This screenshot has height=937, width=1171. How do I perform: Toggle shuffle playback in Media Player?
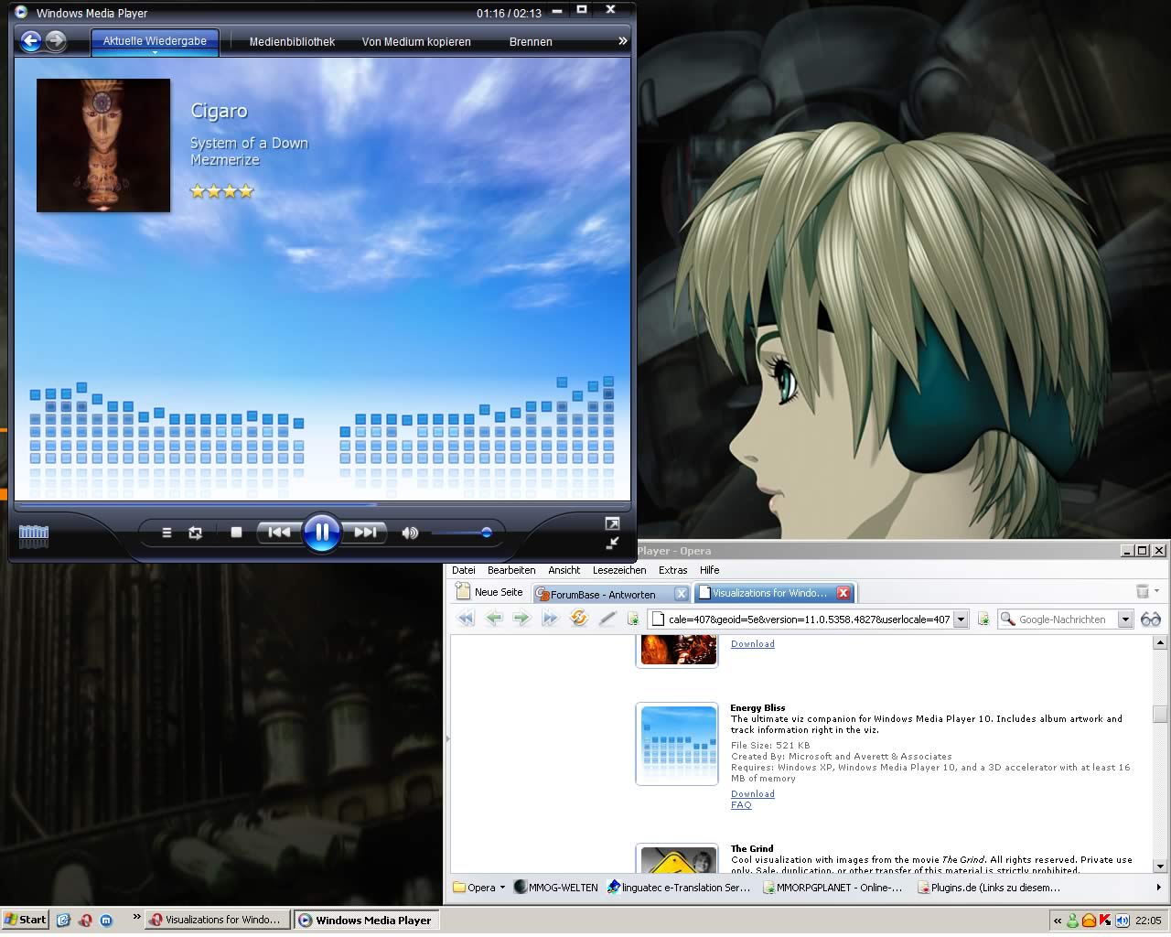[167, 533]
